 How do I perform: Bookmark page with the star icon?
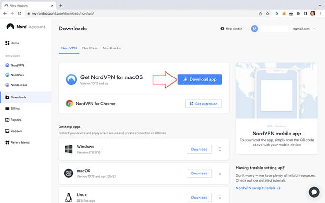267,14
